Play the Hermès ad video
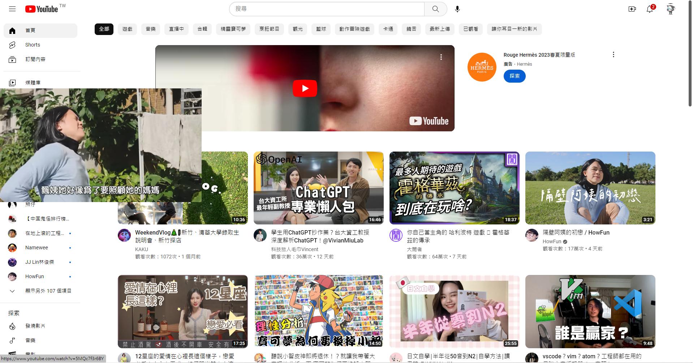Viewport: 693px width, 363px height. (305, 88)
